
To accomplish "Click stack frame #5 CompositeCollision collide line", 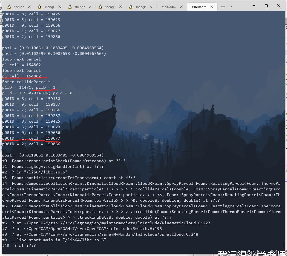I will pyautogui.click(x=141, y=212).
